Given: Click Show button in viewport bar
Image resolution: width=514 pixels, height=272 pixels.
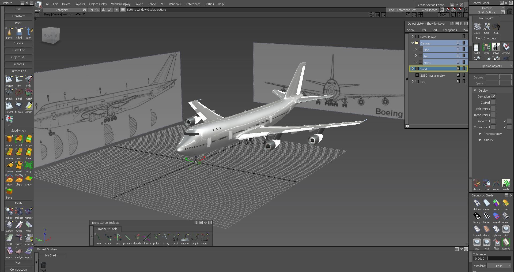Looking at the screenshot, I should pyautogui.click(x=443, y=14).
